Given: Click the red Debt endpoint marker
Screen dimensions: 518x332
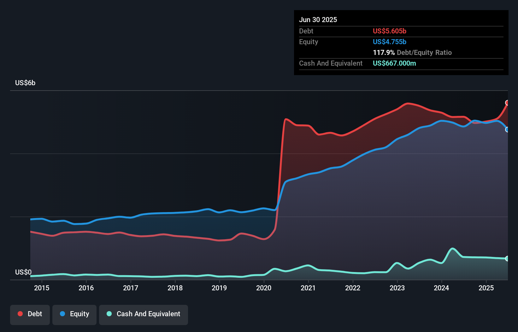Looking at the screenshot, I should click(x=507, y=103).
